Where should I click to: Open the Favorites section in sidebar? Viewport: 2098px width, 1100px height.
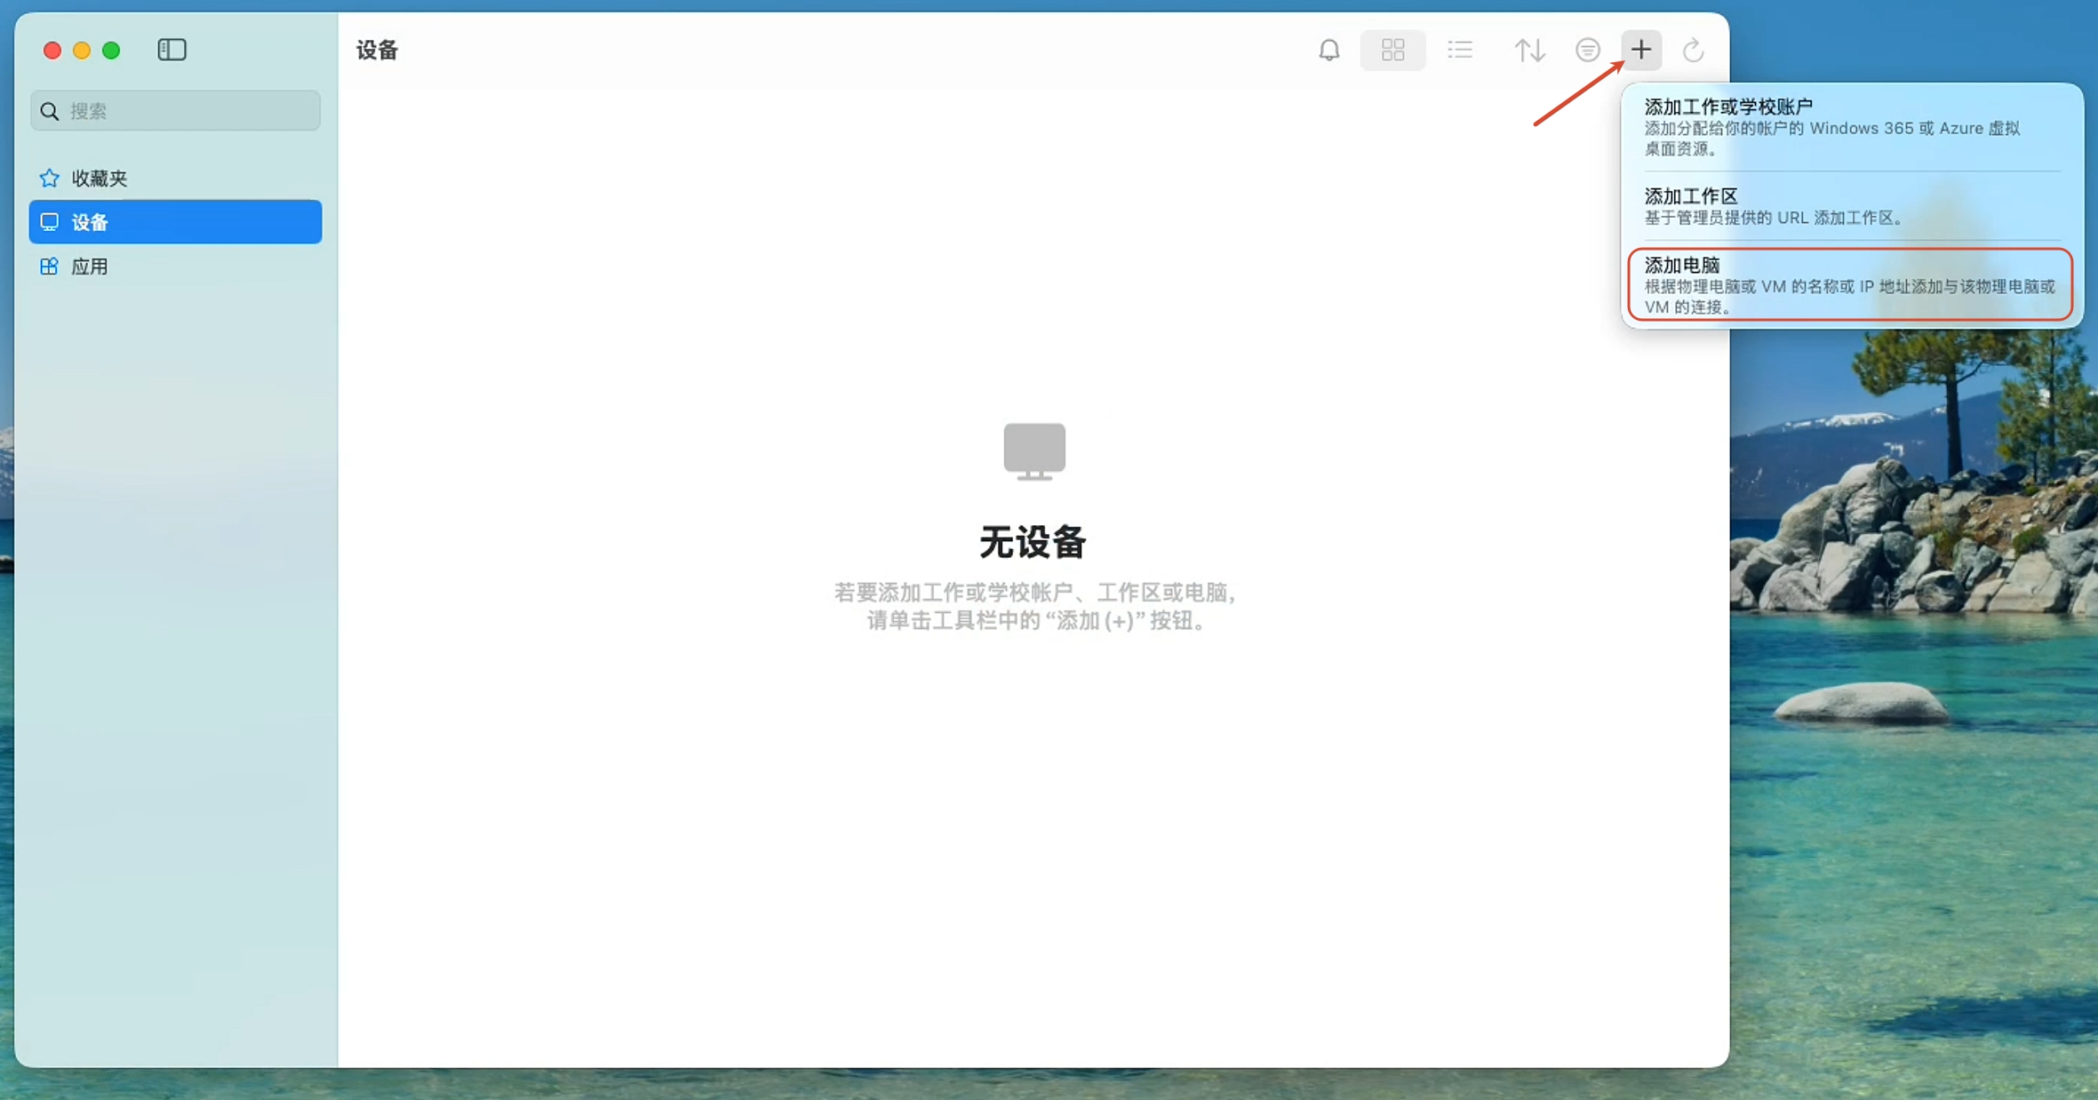(100, 179)
